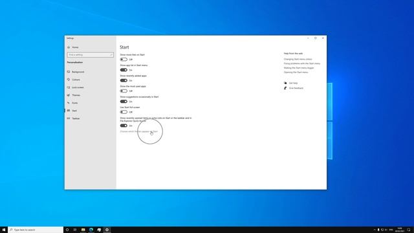Open the Windows Start button

(4, 230)
